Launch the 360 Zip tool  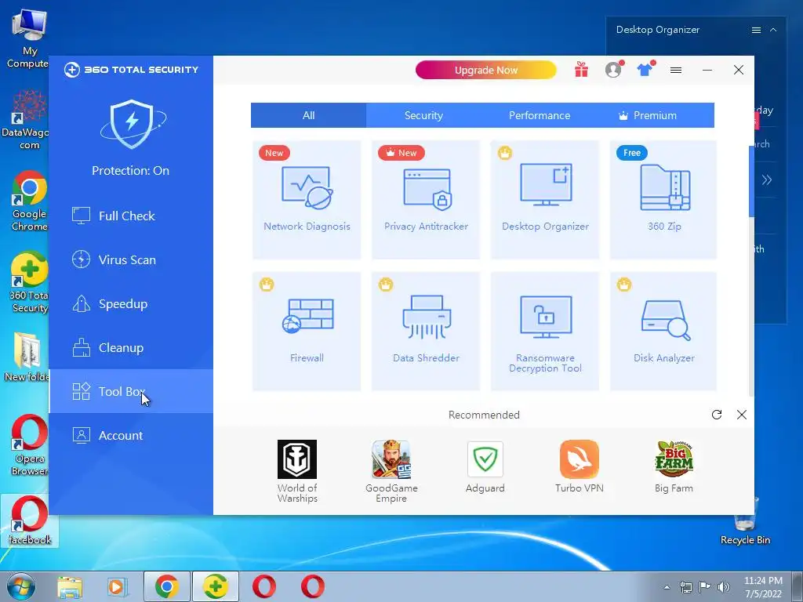click(663, 200)
